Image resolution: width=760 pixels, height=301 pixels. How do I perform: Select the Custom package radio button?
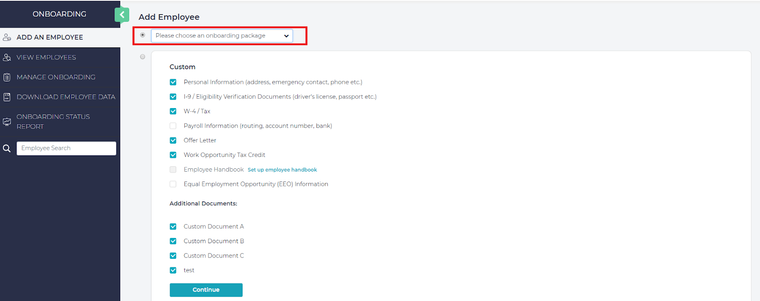pyautogui.click(x=142, y=57)
